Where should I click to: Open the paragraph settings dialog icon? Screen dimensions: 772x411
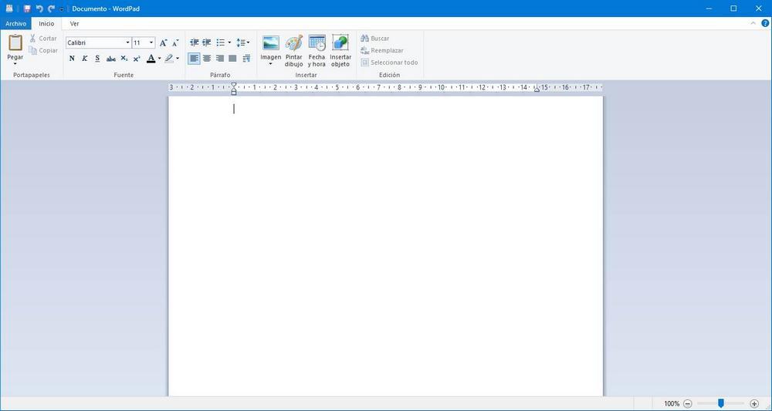tap(247, 59)
